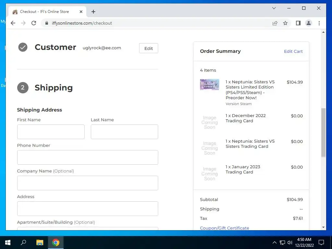This screenshot has height=249, width=332.
Task: Click the 4 Items label
Action: coord(208,70)
